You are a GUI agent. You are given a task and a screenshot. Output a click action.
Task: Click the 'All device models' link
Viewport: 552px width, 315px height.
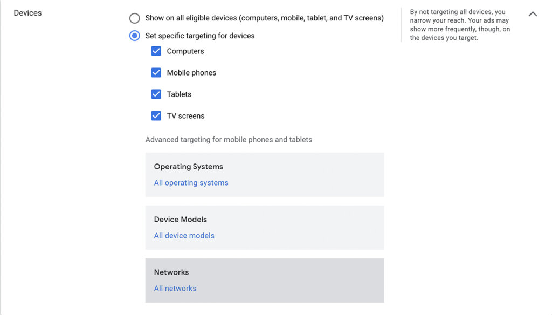pyautogui.click(x=184, y=236)
